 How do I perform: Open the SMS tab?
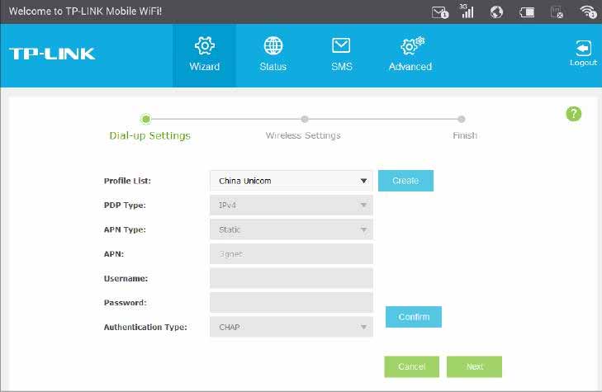point(341,55)
